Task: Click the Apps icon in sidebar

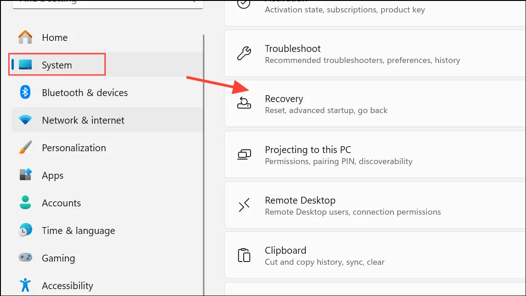Action: coord(25,175)
